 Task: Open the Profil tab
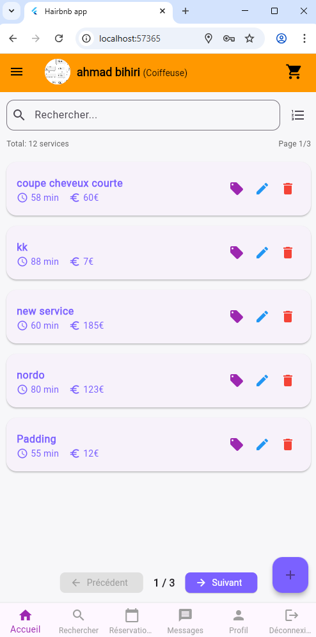[239, 622]
